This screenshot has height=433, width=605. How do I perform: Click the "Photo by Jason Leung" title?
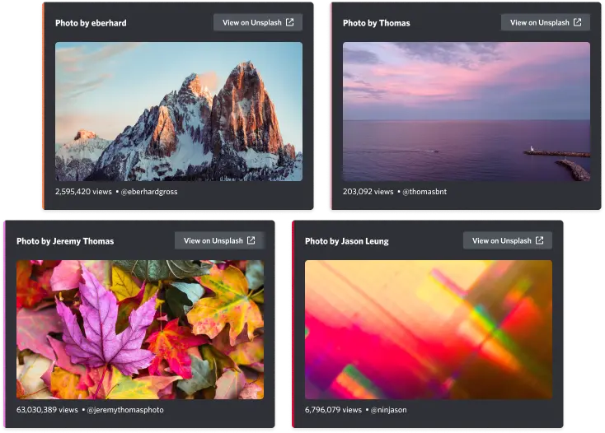(x=346, y=241)
